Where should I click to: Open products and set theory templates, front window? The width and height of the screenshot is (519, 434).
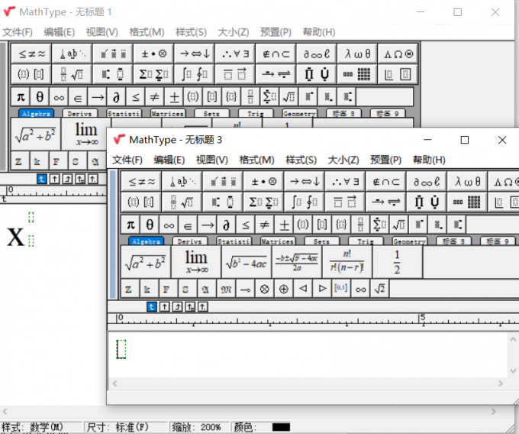pos(427,202)
